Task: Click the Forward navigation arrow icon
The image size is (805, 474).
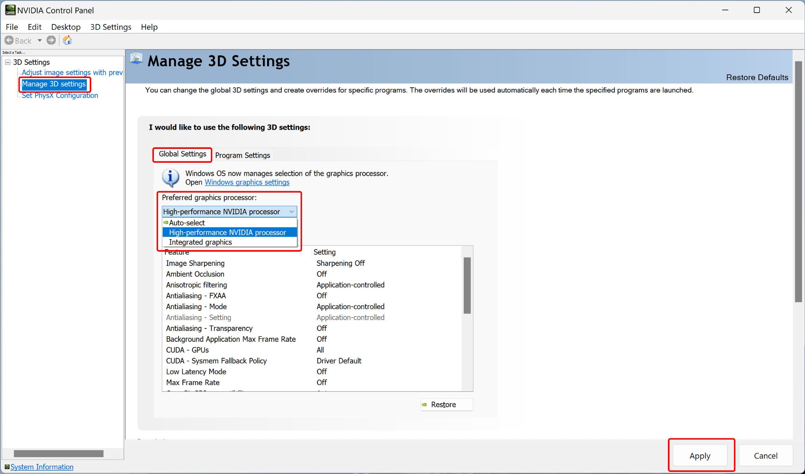Action: pyautogui.click(x=52, y=41)
